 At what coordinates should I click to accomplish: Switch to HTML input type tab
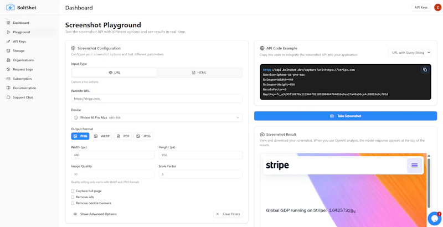tap(199, 73)
